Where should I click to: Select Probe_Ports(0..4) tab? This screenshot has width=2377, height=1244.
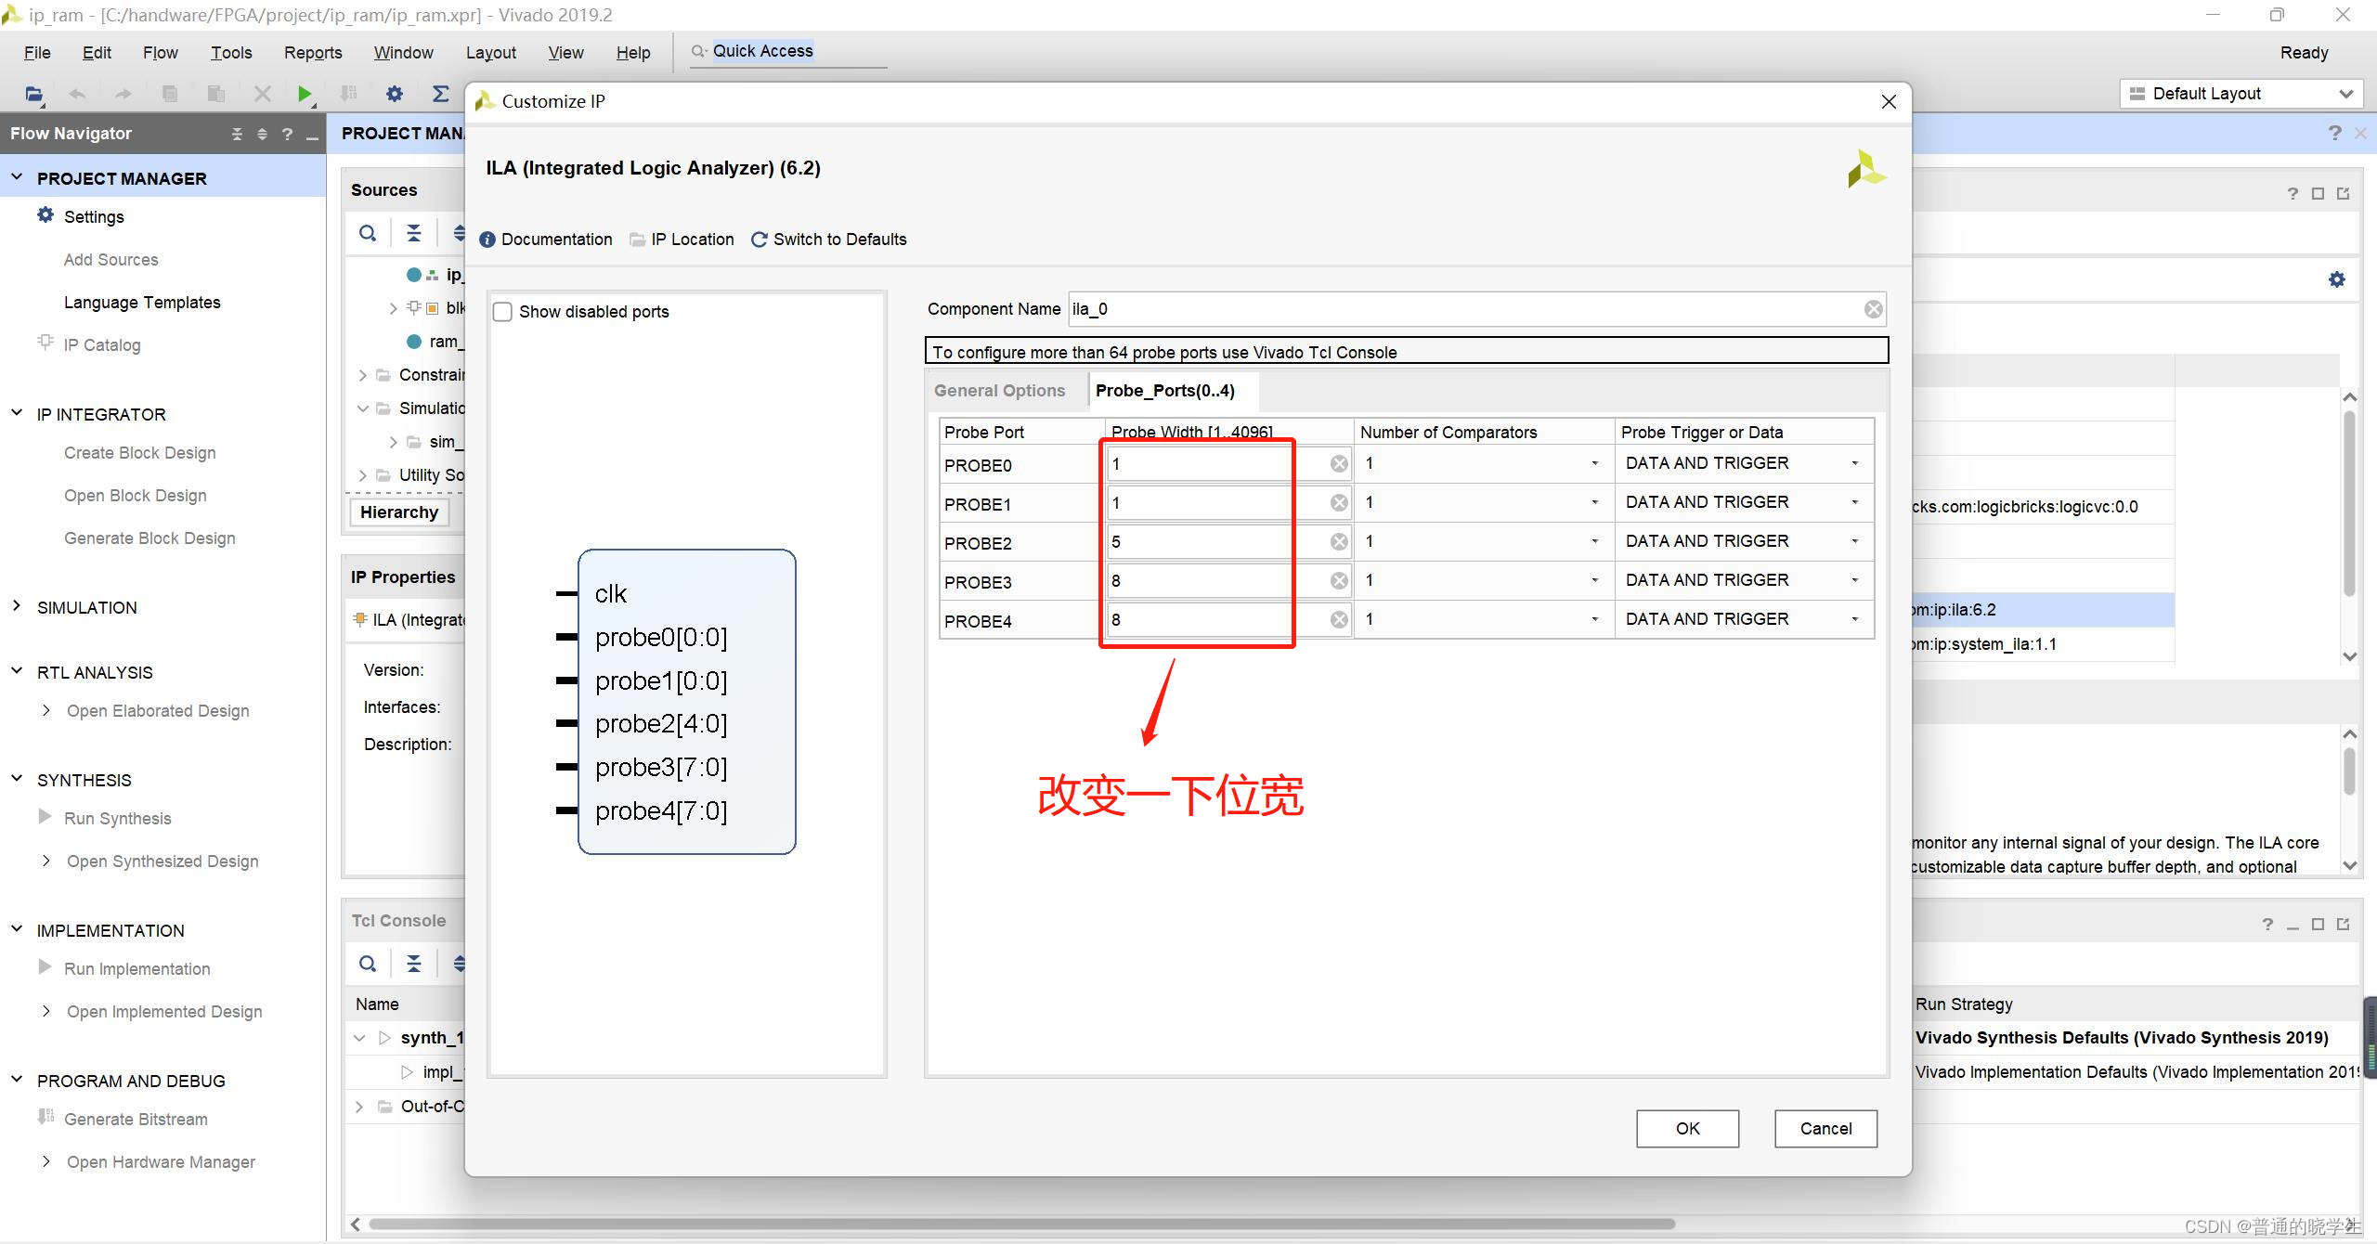click(x=1165, y=392)
